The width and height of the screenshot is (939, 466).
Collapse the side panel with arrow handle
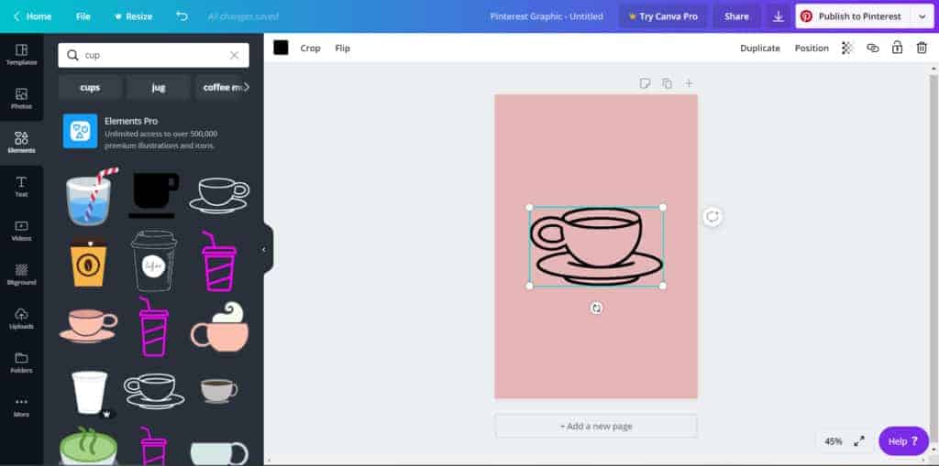tap(264, 249)
